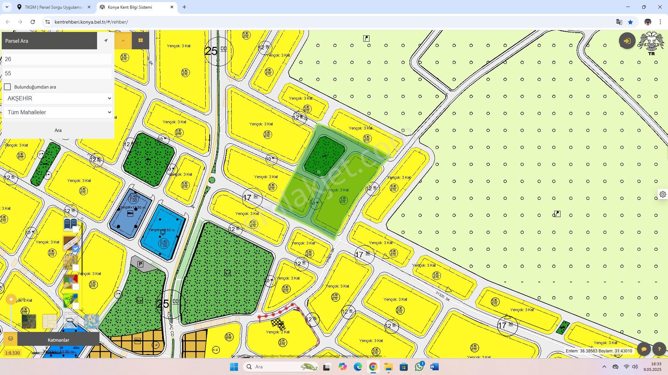Click the parsel field containing 55
This screenshot has width=668, height=375.
[58, 73]
